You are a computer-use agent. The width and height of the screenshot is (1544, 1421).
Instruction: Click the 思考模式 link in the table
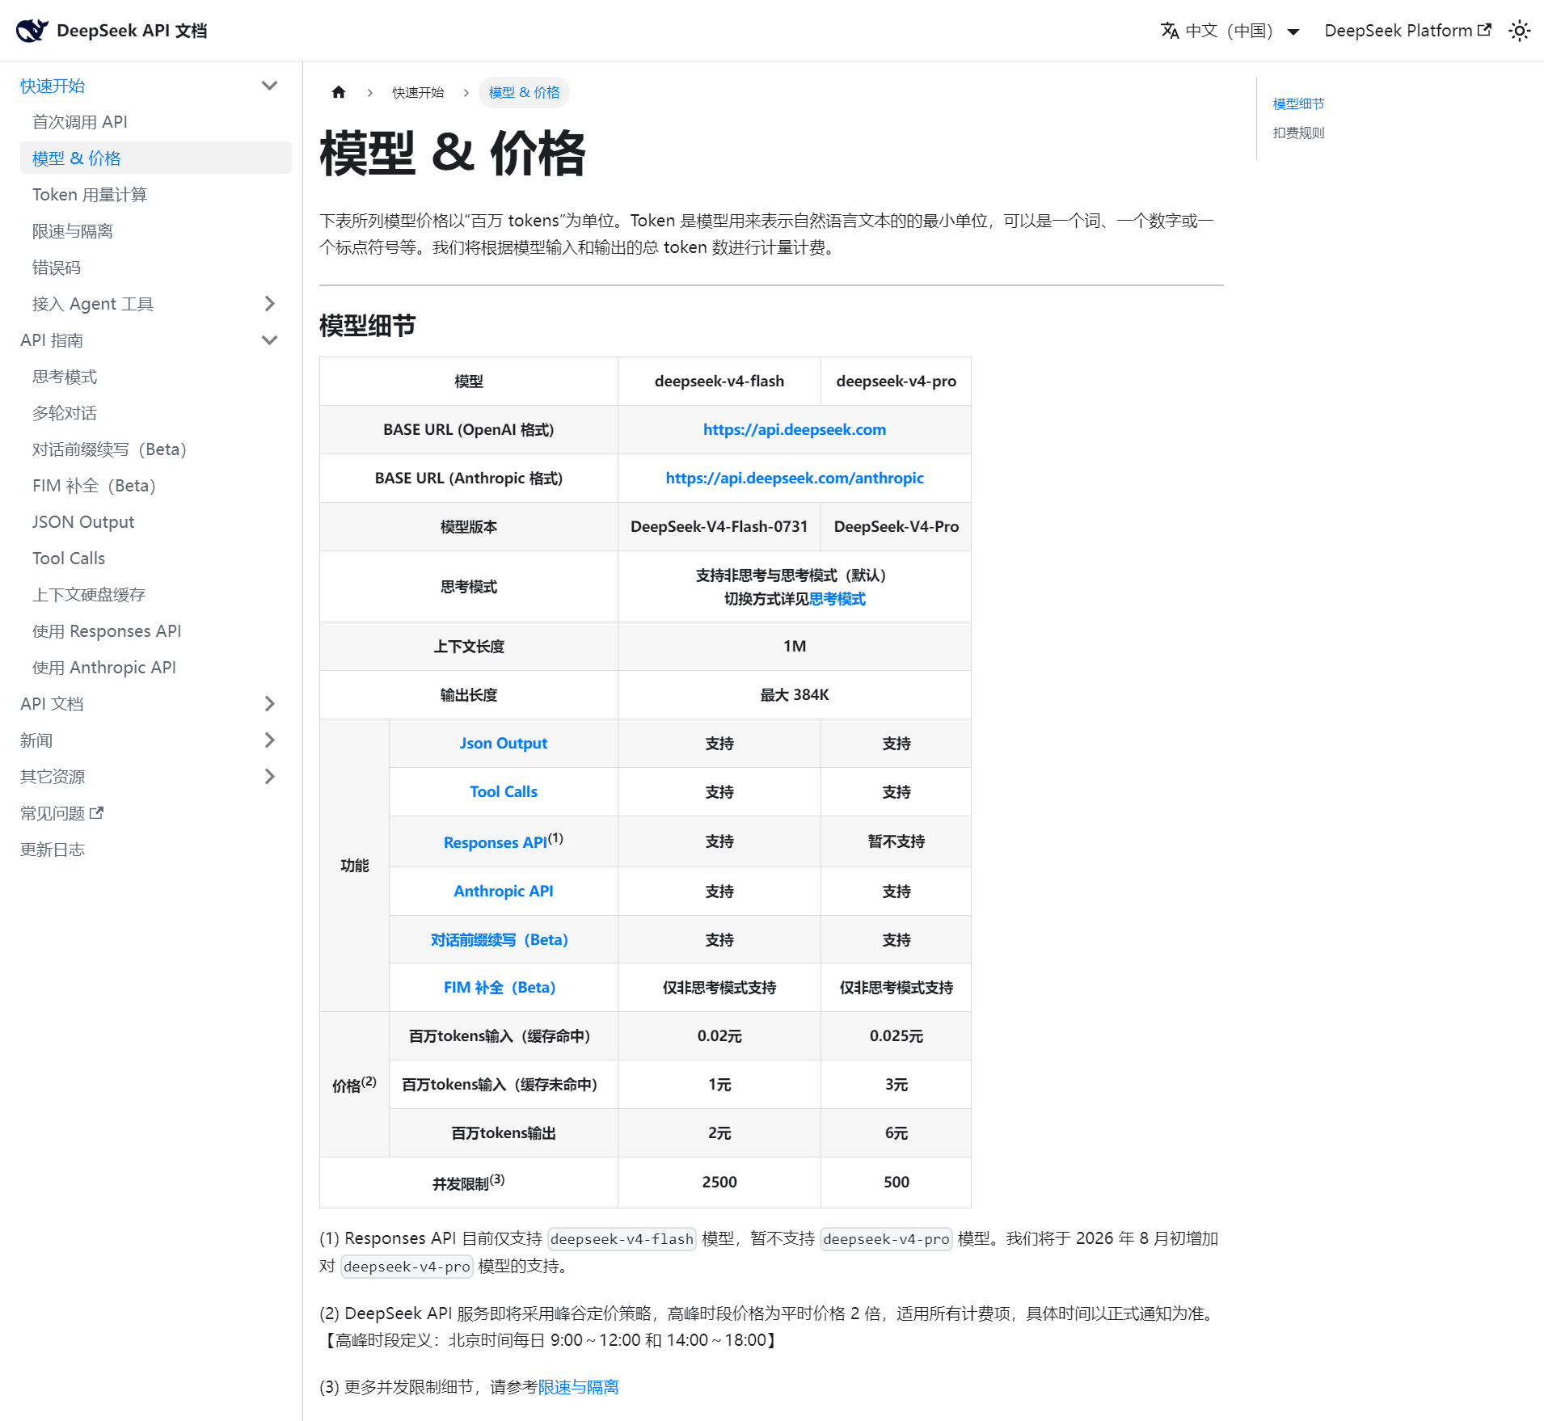coord(837,599)
